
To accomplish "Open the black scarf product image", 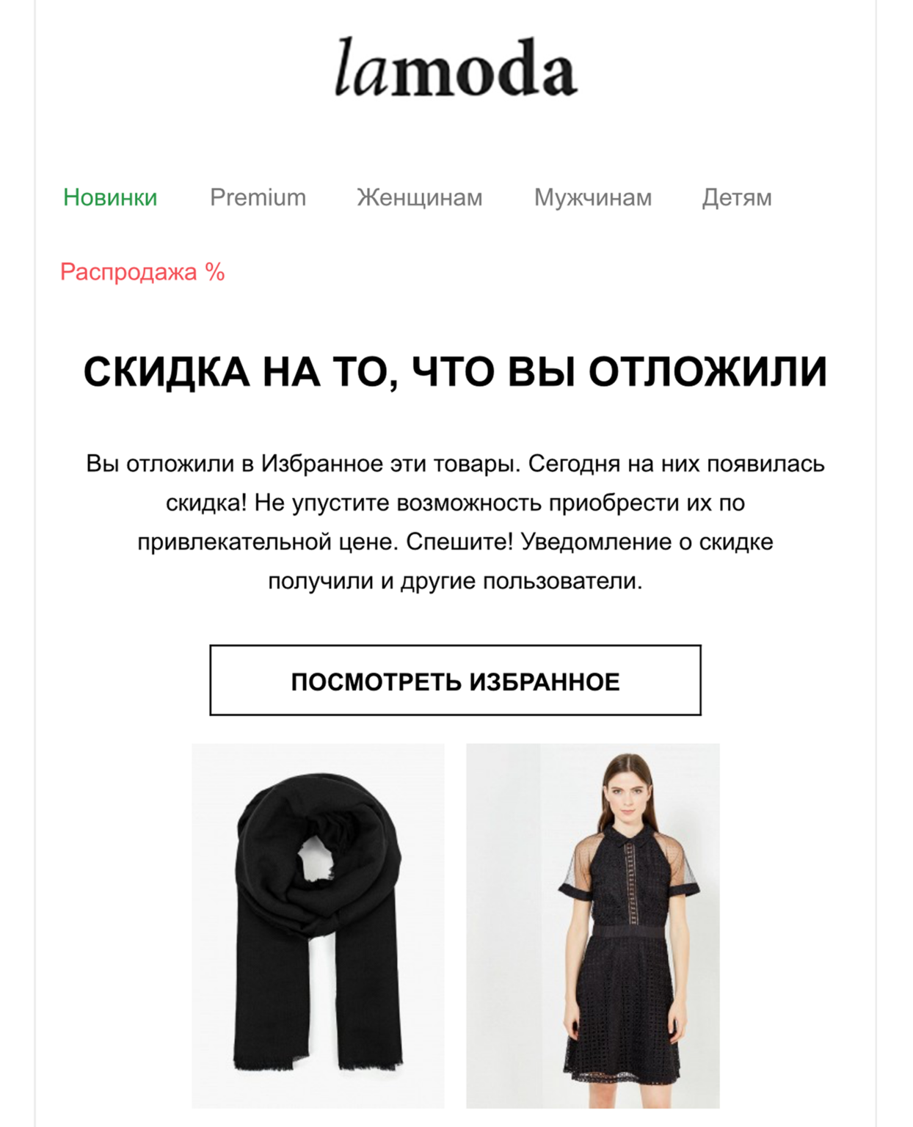I will (318, 925).
